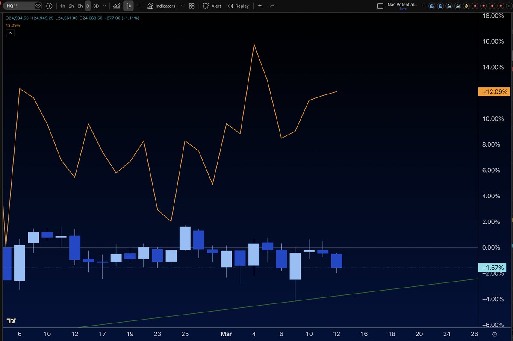Viewport: 513px width, 341px height.
Task: Click the −4.00% price axis label
Action: (492, 299)
